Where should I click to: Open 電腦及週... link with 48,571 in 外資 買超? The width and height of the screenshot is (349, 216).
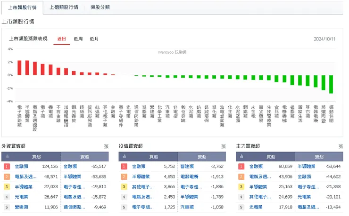click(x=25, y=177)
